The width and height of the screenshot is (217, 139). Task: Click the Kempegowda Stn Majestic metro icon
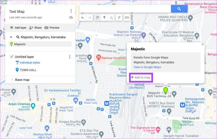click(183, 105)
